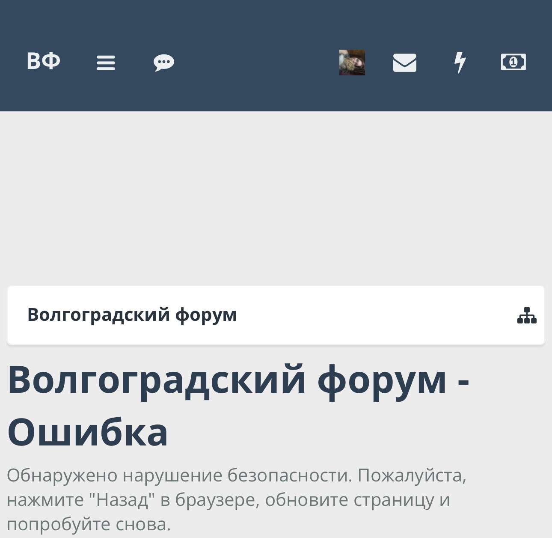This screenshot has height=538, width=552.
Task: Click empty space in white breadcrumb bar
Action: [377, 315]
